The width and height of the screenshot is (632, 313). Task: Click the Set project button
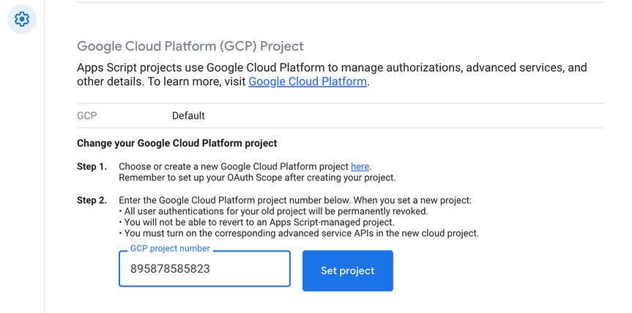[x=348, y=270]
